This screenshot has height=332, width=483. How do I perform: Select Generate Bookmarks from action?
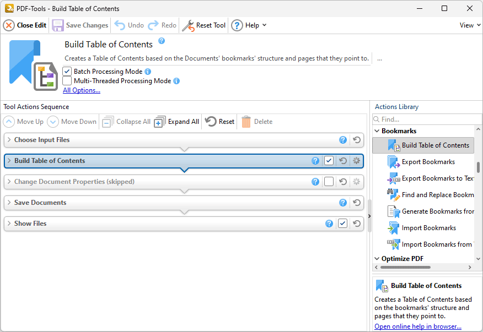pyautogui.click(x=423, y=211)
